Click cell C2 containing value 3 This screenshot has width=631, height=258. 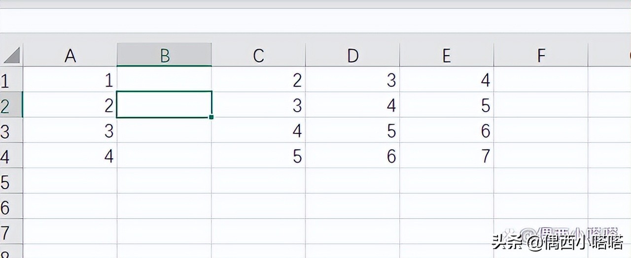click(258, 105)
